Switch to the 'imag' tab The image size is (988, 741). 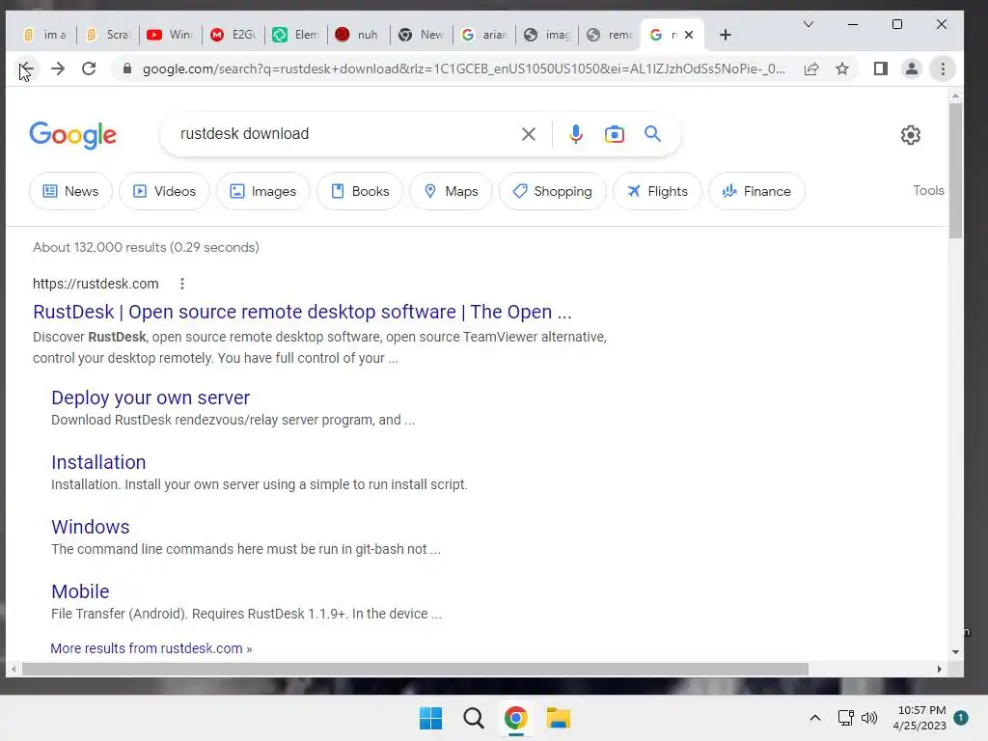coord(547,35)
